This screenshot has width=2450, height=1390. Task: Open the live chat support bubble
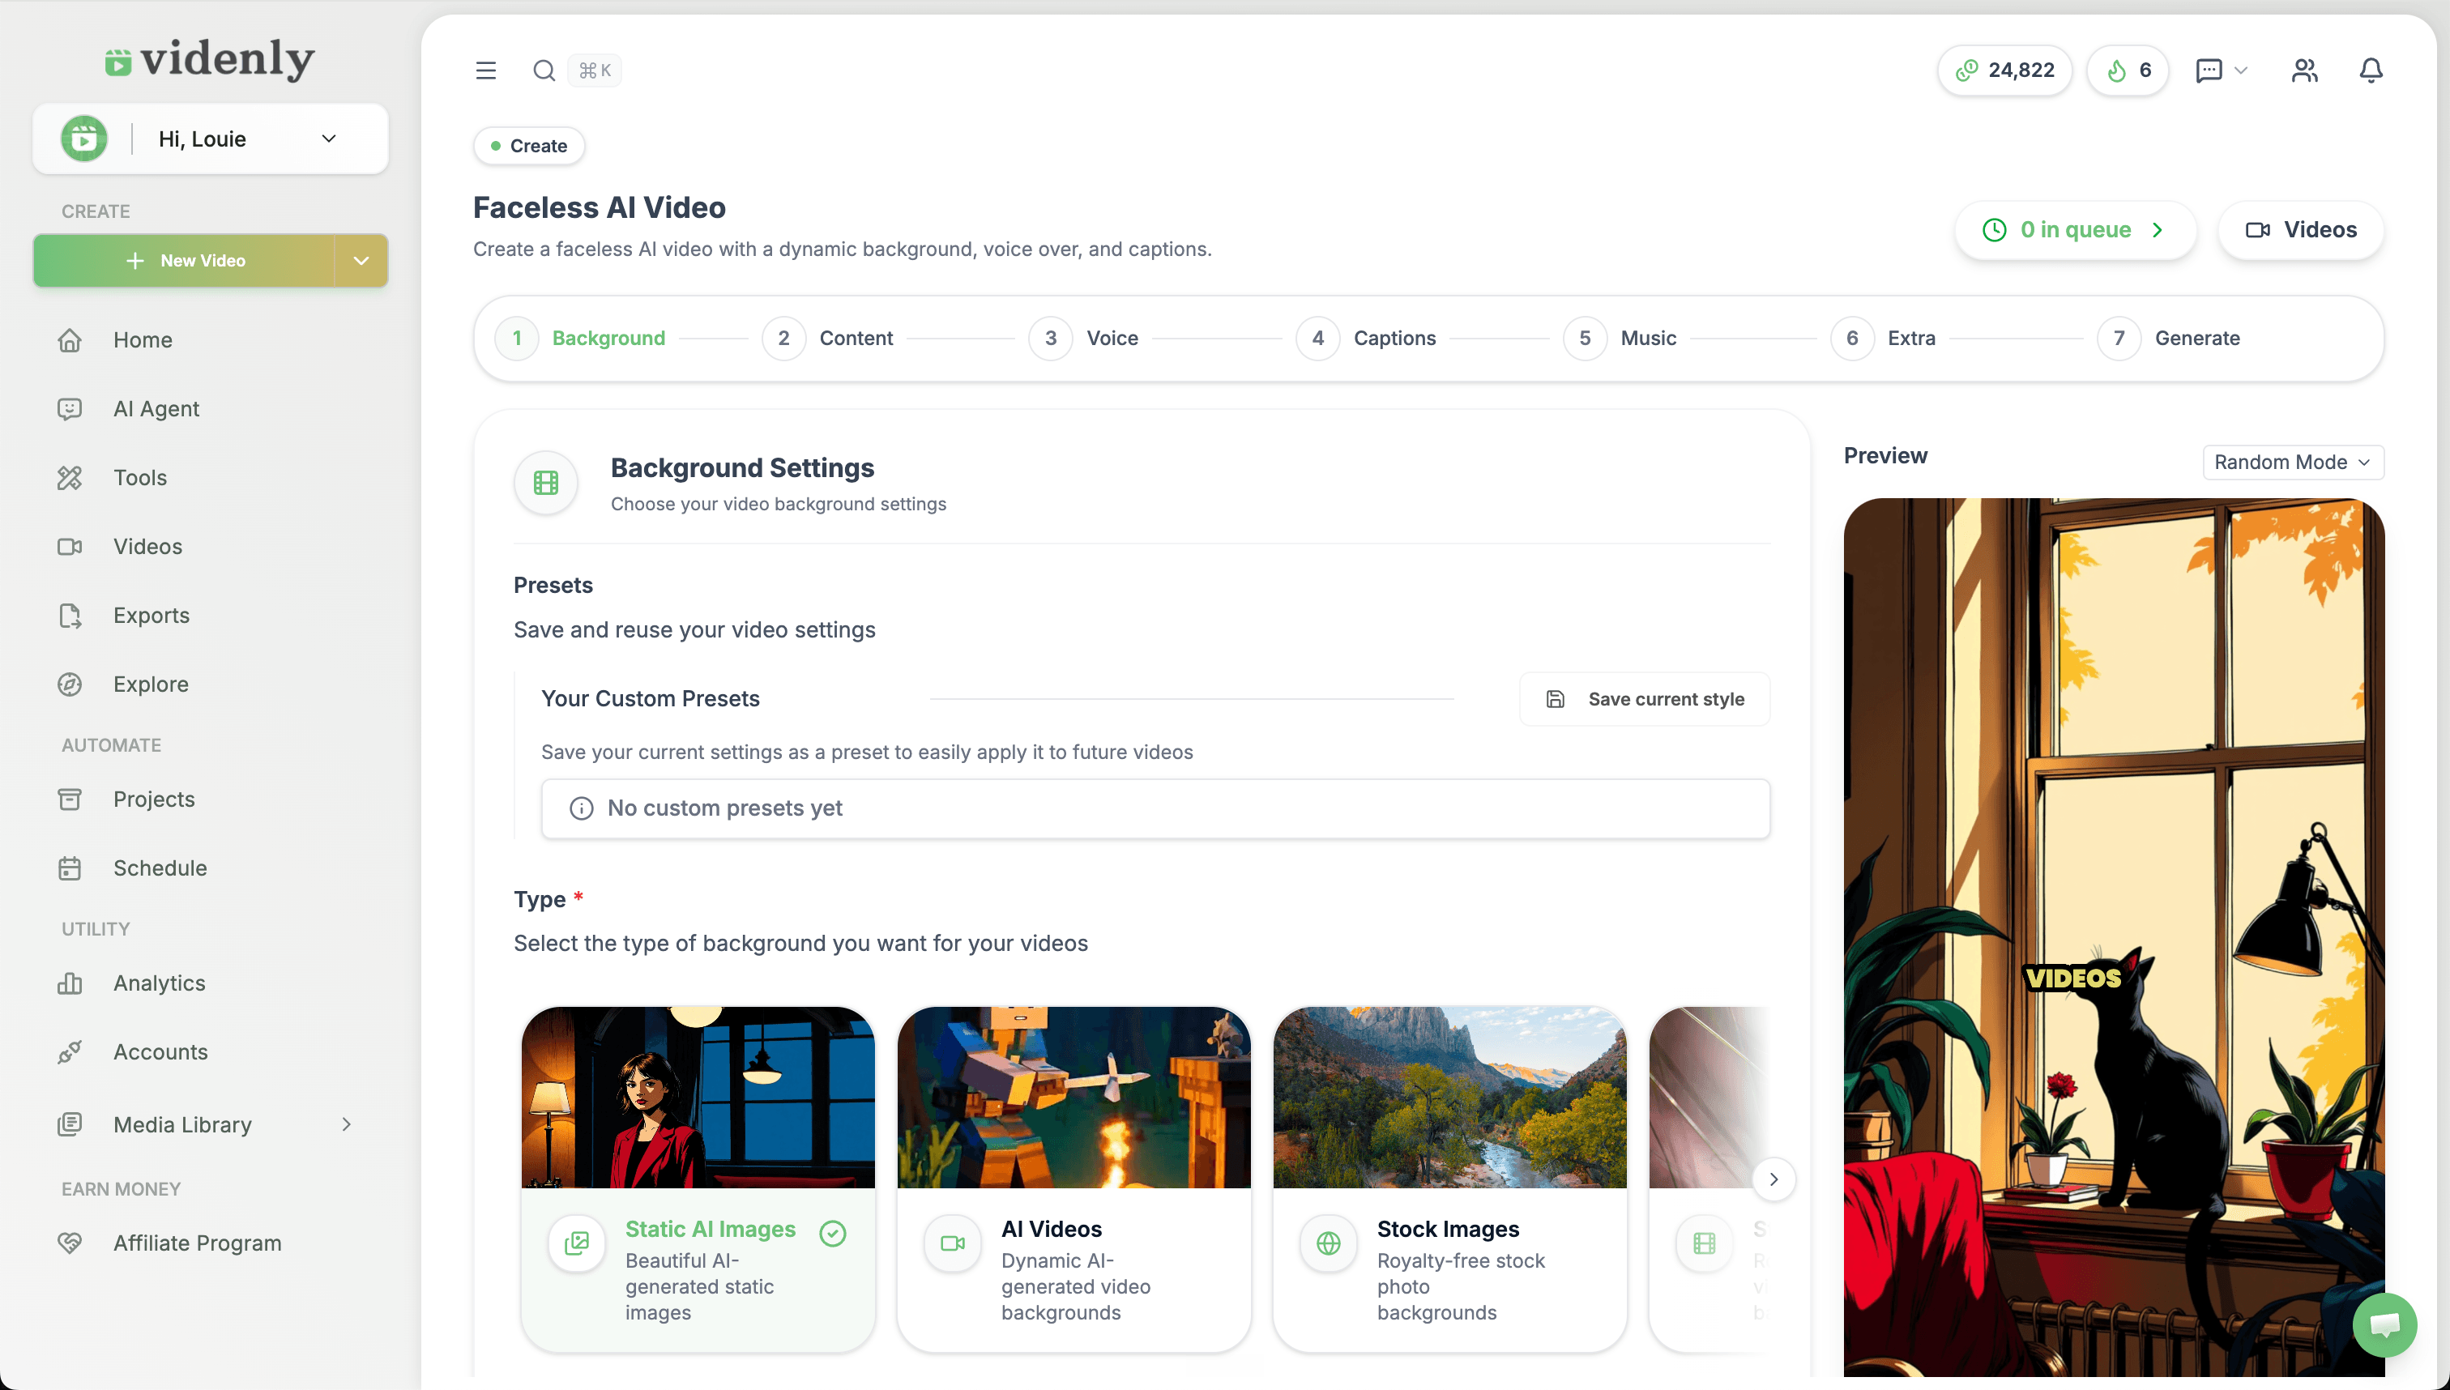pyautogui.click(x=2384, y=1324)
